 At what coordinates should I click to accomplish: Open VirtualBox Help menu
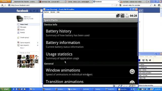[58, 12]
